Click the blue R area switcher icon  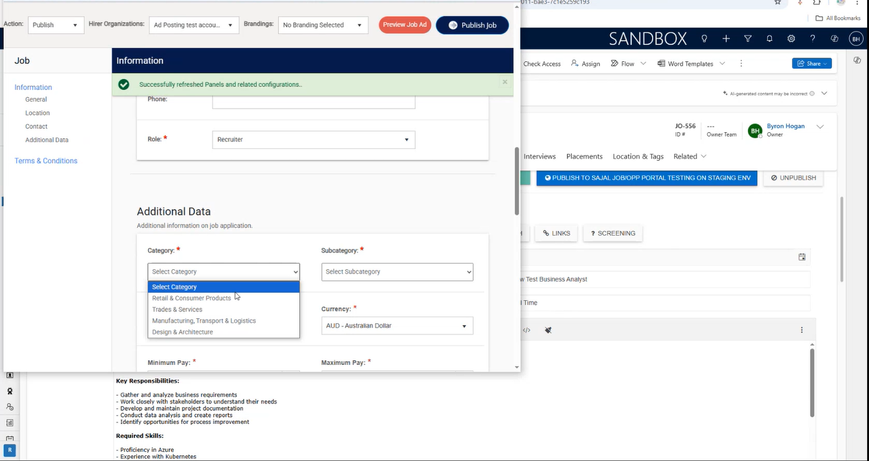10,450
